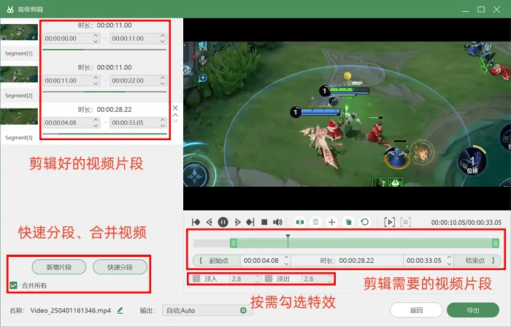Increase Segment[2] start time with up arrow
The width and height of the screenshot is (511, 327).
point(96,77)
